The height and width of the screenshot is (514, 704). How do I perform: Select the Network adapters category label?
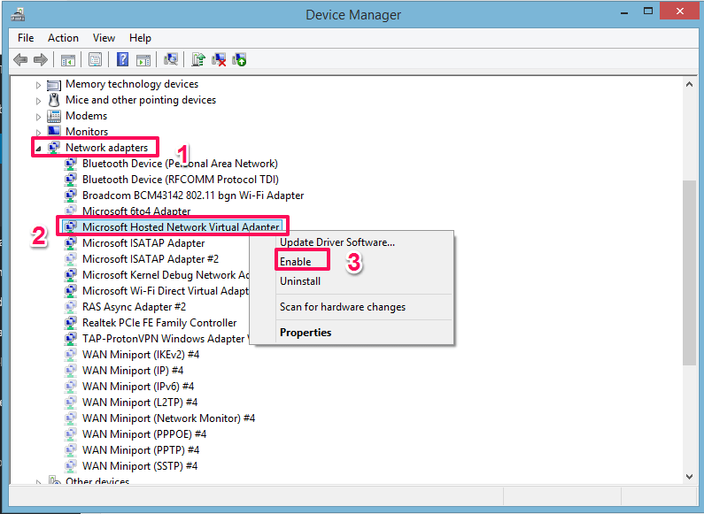click(x=107, y=148)
